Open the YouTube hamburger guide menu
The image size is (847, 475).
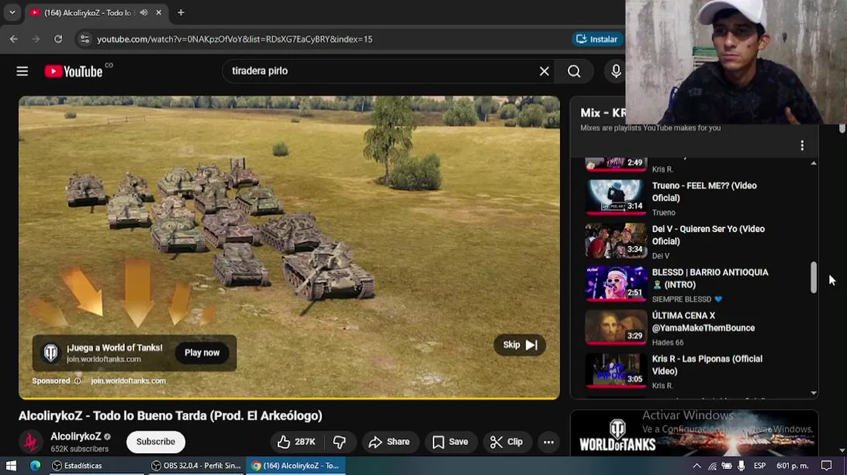click(22, 71)
